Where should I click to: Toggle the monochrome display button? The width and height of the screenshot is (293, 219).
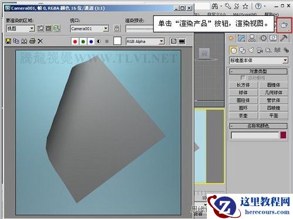point(107,42)
